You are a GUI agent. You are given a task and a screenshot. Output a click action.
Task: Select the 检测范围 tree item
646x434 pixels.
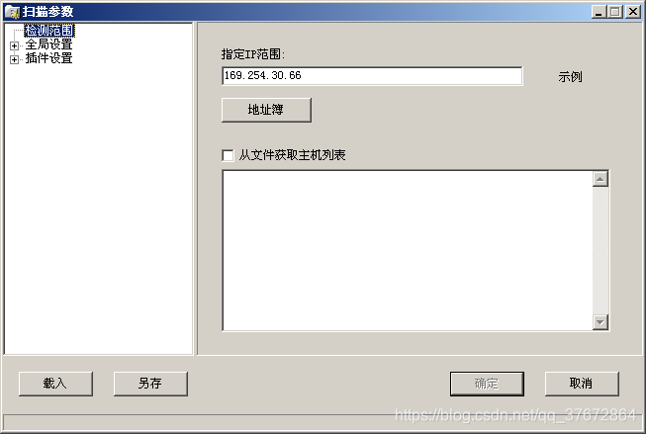[49, 30]
